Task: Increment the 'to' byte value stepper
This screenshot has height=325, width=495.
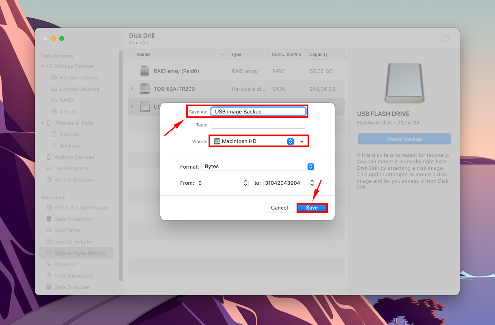Action: click(312, 181)
